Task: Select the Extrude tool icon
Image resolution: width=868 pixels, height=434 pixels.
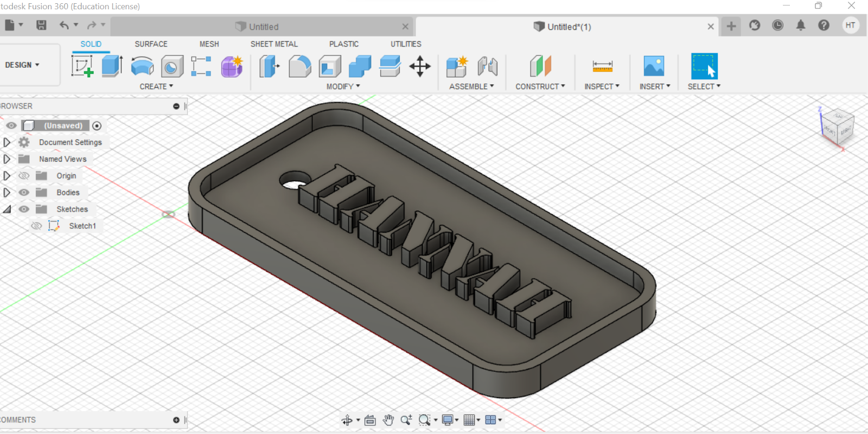Action: (x=112, y=66)
